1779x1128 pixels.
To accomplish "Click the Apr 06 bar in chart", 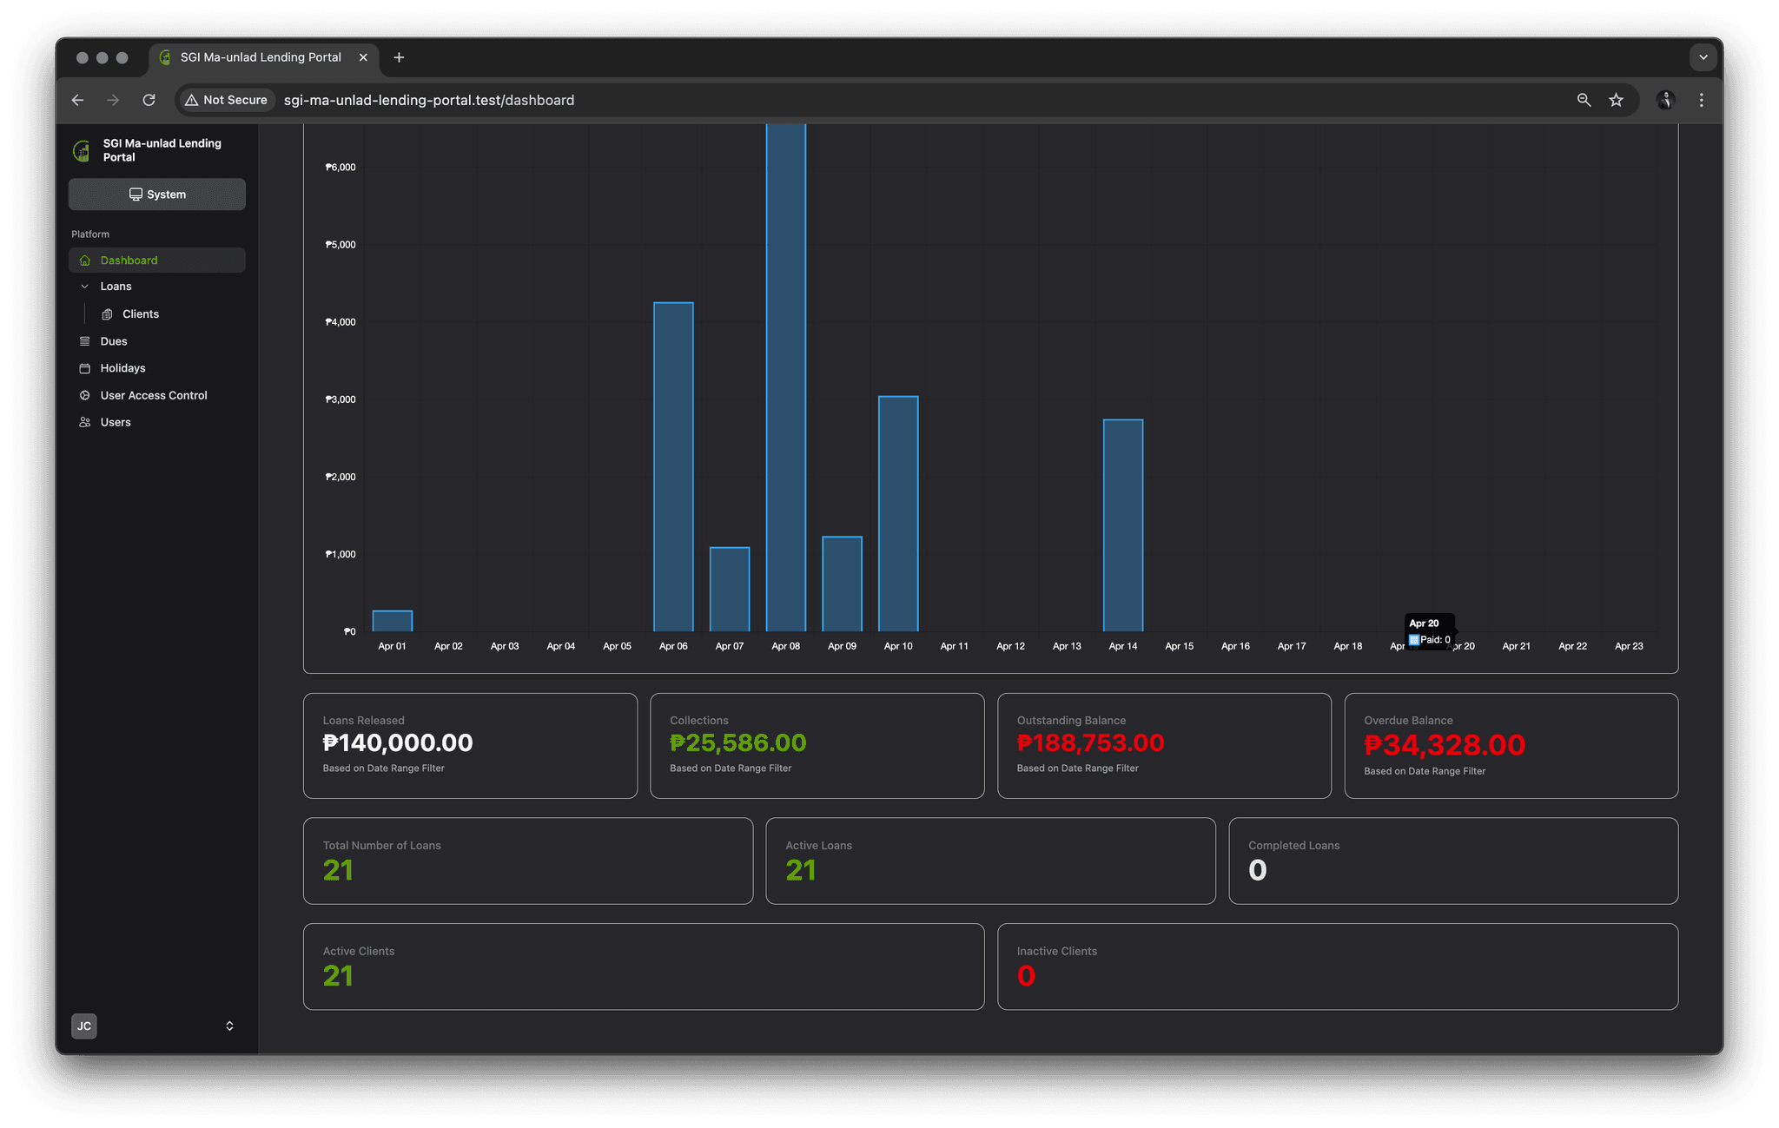I will [x=673, y=467].
